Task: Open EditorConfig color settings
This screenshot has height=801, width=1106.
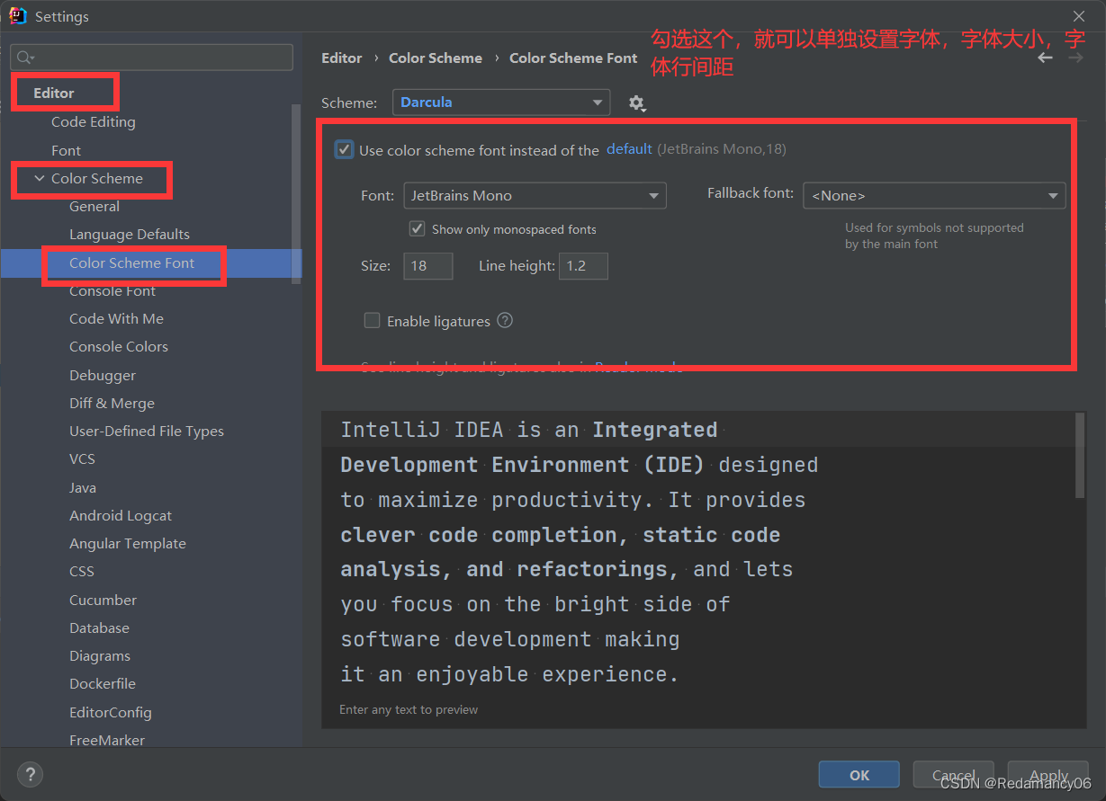Action: point(111,712)
